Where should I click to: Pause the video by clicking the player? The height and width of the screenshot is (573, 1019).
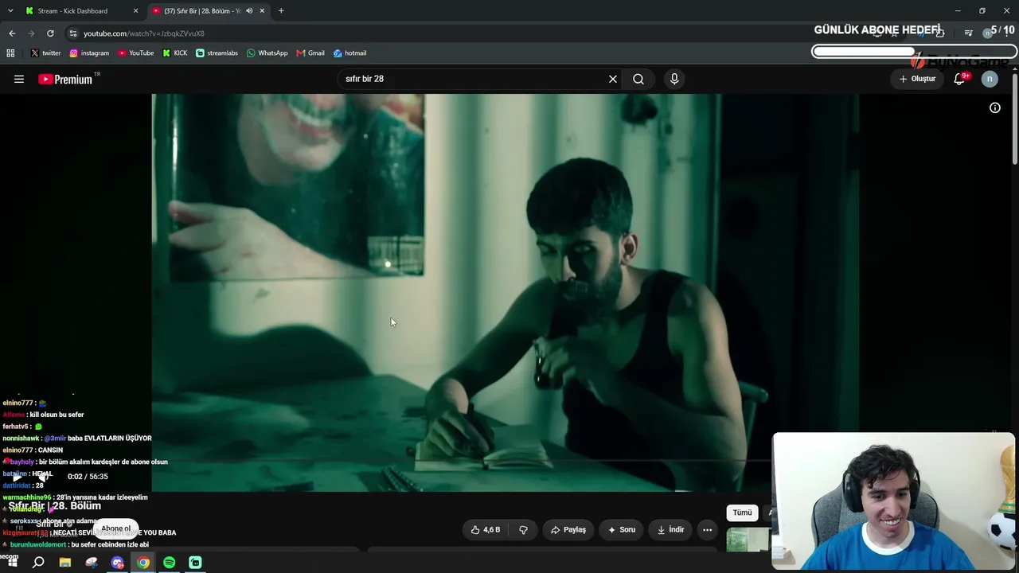click(505, 293)
